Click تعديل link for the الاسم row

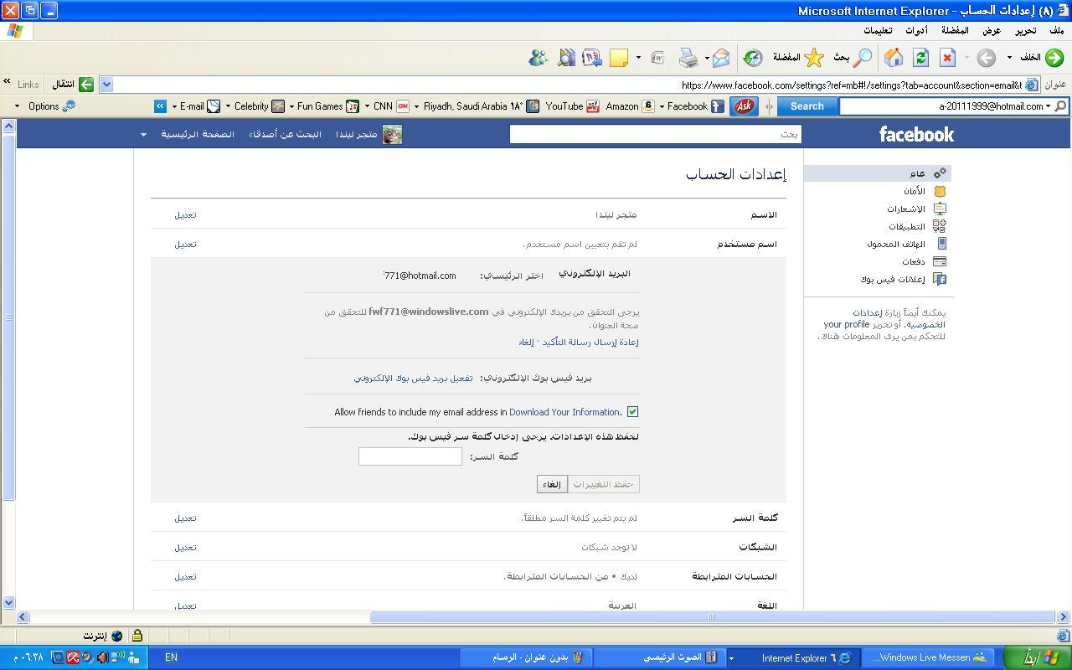[x=185, y=214]
